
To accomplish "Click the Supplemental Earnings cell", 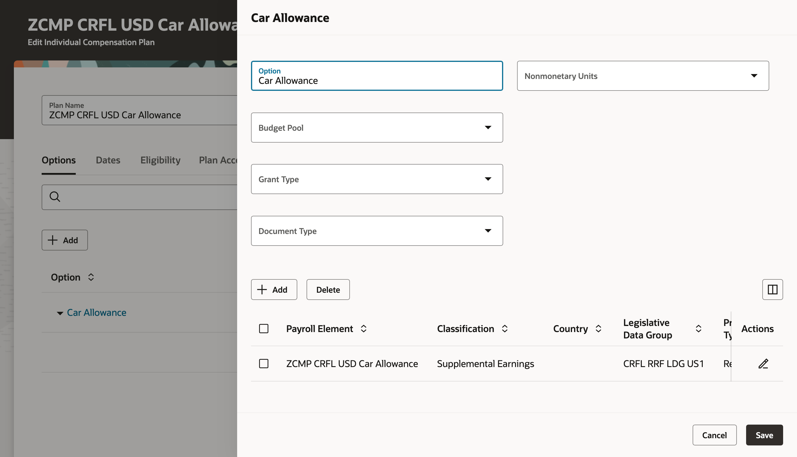I will [x=485, y=364].
